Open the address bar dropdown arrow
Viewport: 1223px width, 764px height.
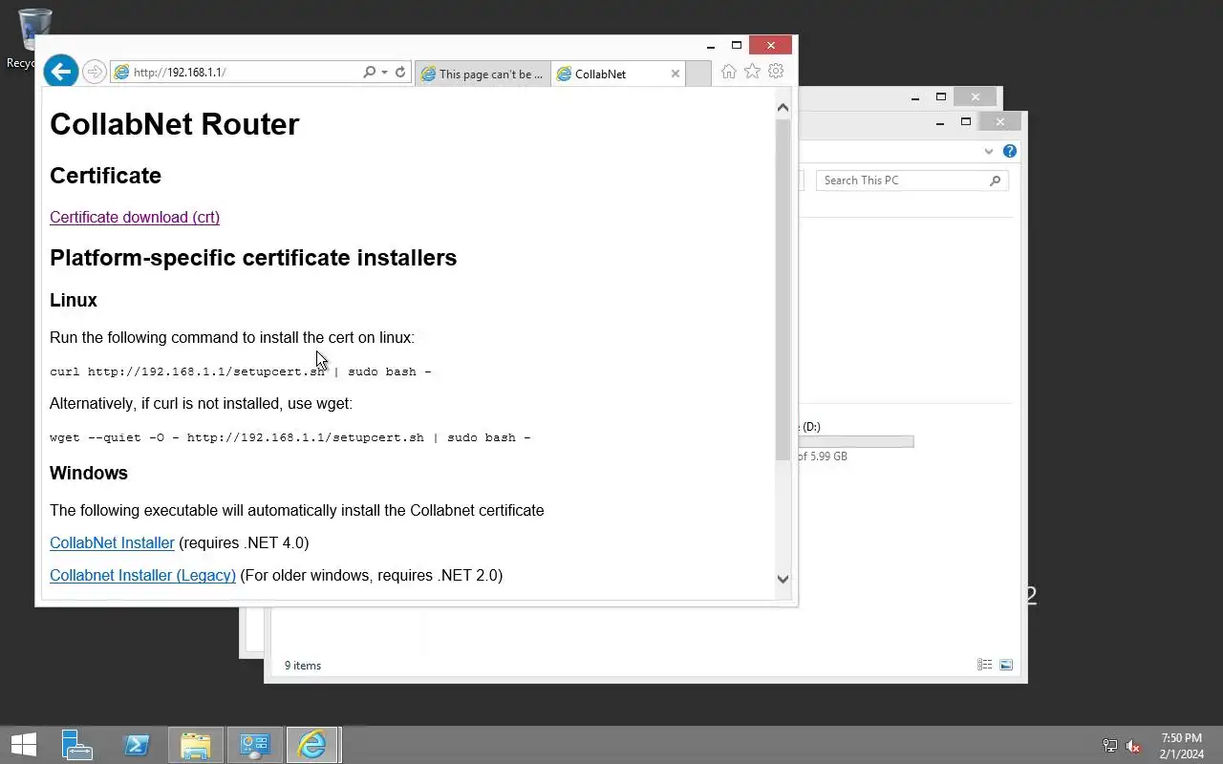pyautogui.click(x=384, y=73)
